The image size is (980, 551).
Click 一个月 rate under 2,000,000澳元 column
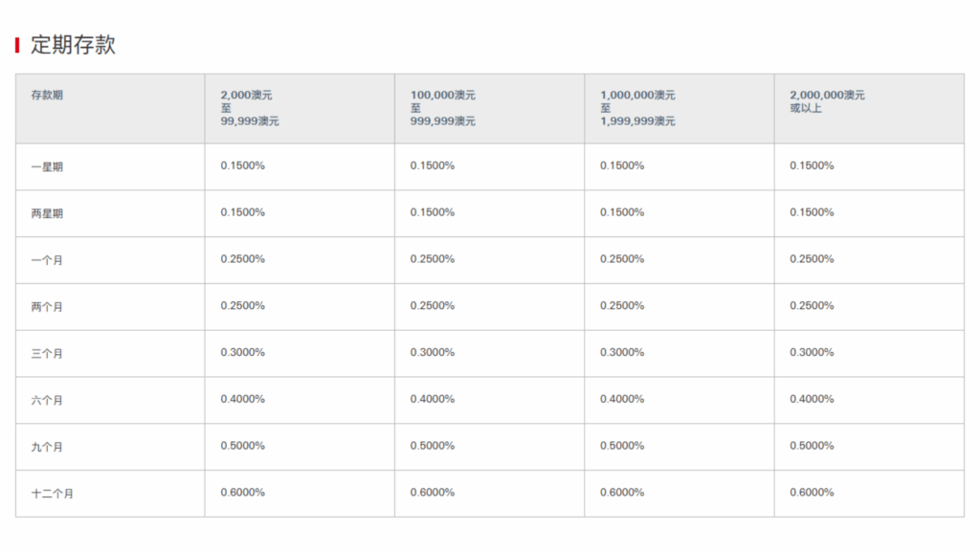812,258
